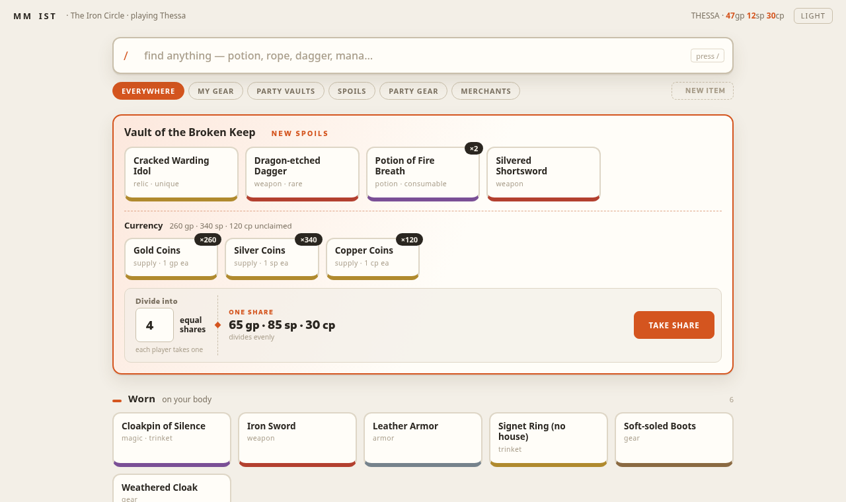Screen dimensions: 846x502
Task: Click the equal shares number field
Action: click(x=155, y=325)
